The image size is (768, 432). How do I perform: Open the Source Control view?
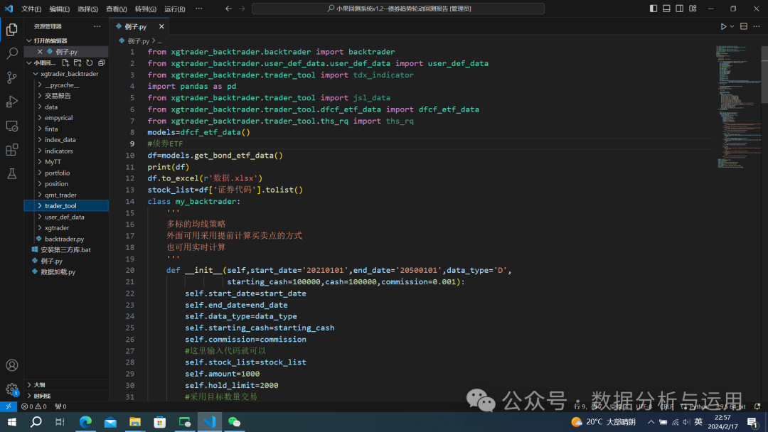click(x=12, y=77)
